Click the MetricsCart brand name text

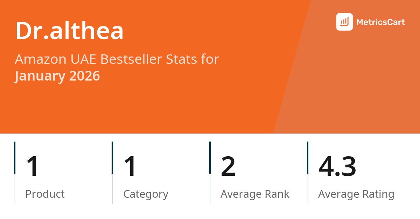[x=380, y=22]
